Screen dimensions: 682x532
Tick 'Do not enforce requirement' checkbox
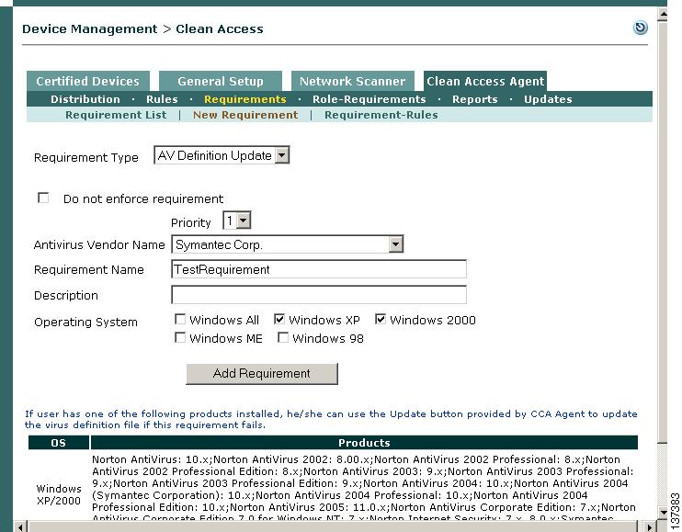point(43,198)
